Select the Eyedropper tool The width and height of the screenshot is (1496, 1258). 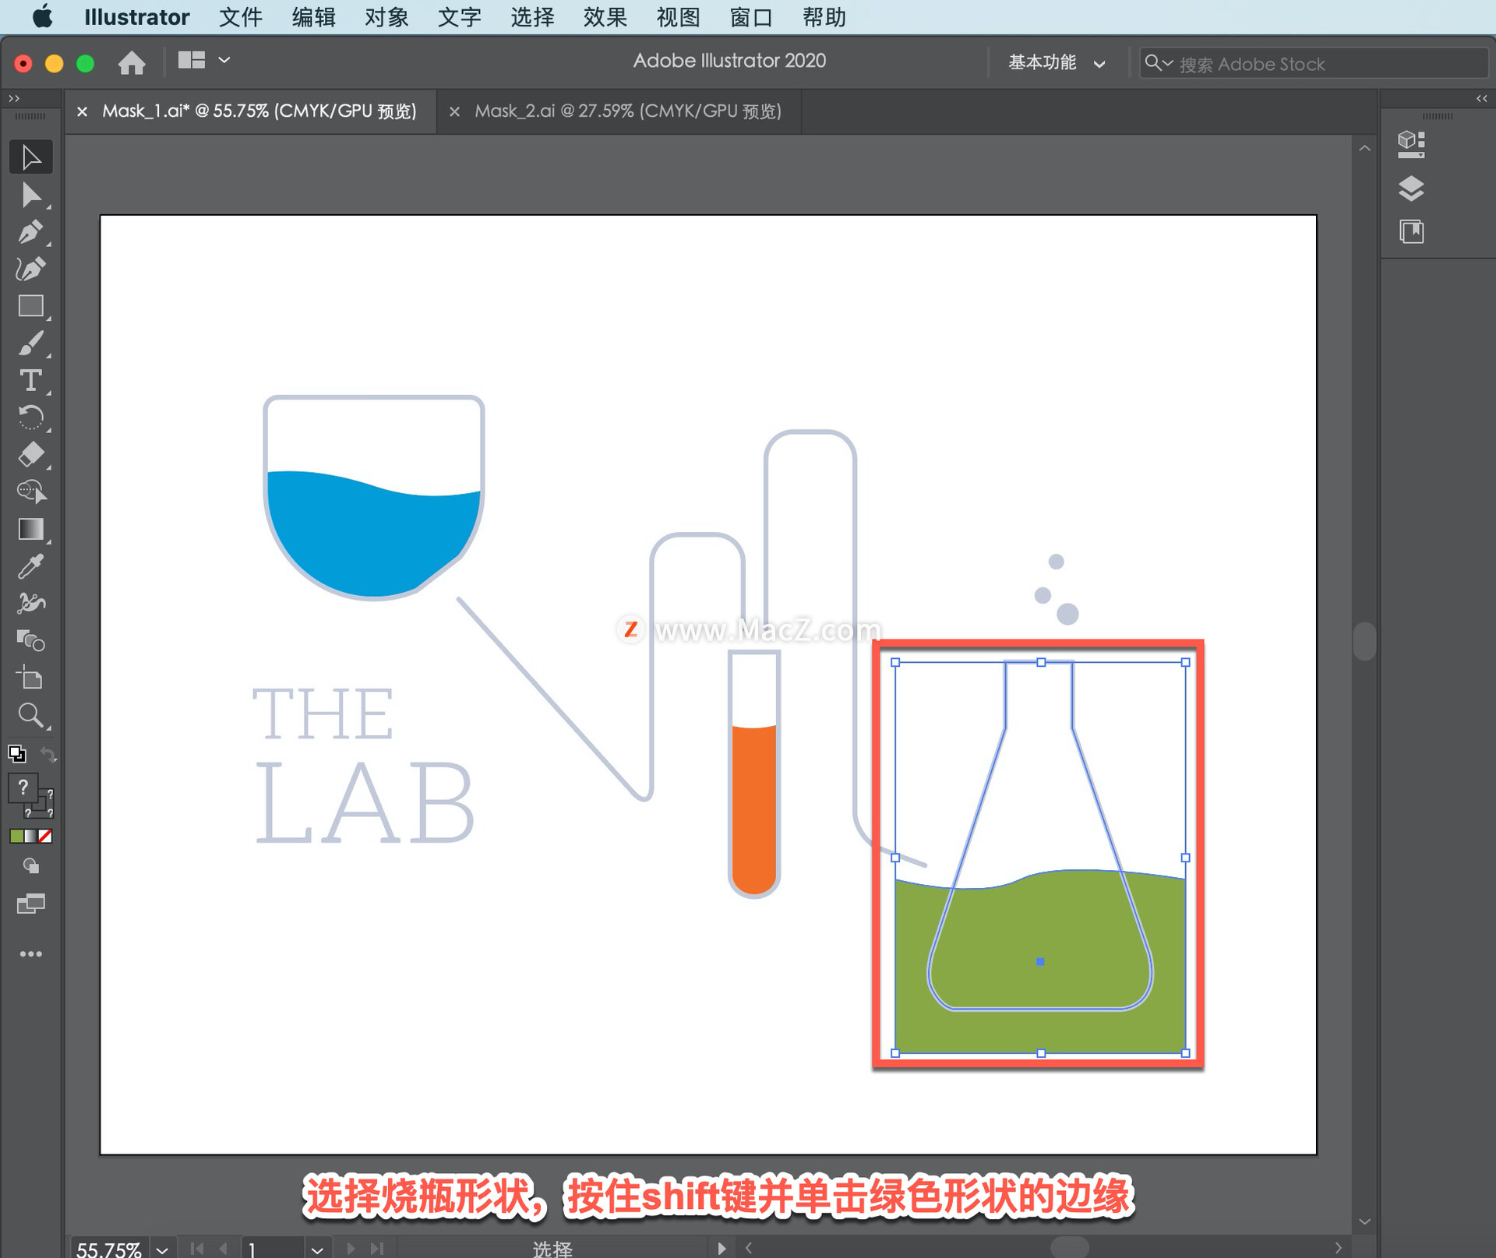pyautogui.click(x=31, y=566)
